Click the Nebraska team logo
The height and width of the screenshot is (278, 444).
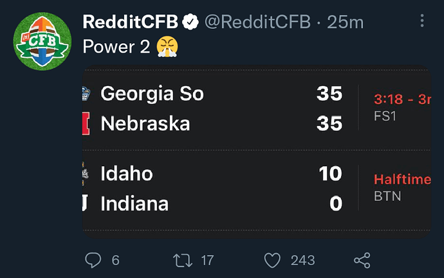[x=86, y=123]
